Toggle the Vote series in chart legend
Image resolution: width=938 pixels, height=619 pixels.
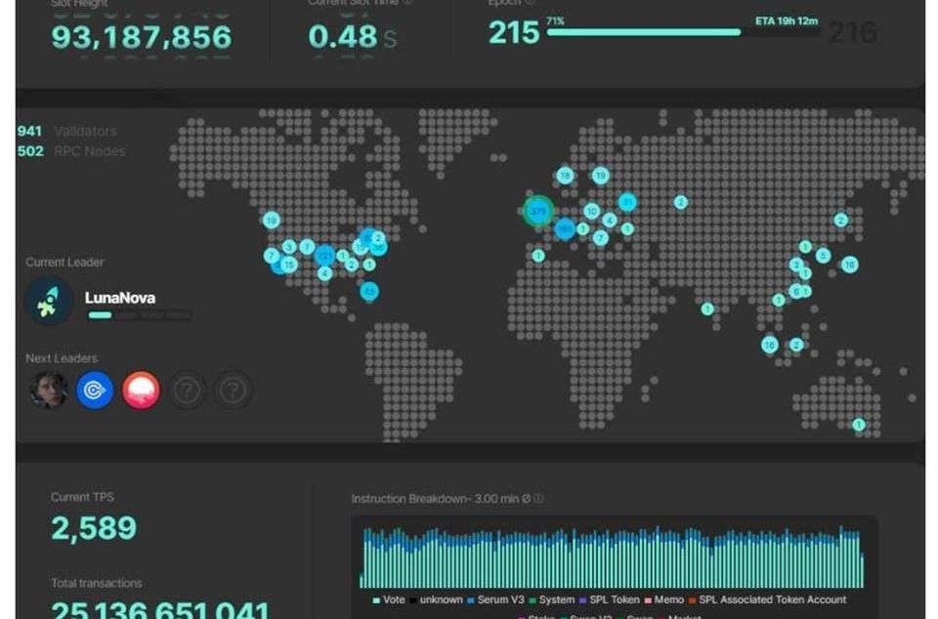pyautogui.click(x=389, y=599)
